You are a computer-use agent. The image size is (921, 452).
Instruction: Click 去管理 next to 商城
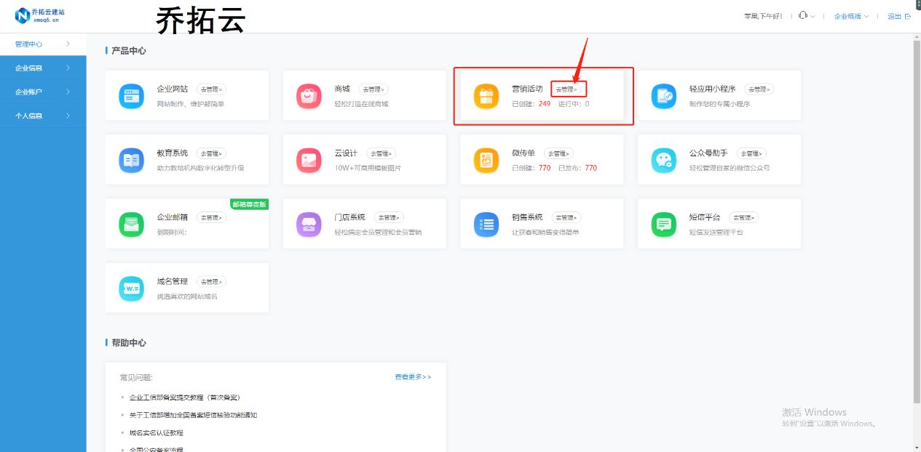point(373,89)
